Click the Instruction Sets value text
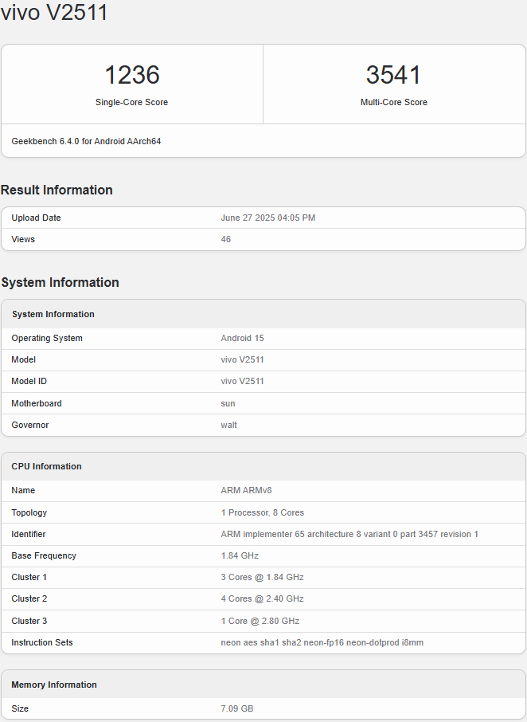 pos(322,642)
